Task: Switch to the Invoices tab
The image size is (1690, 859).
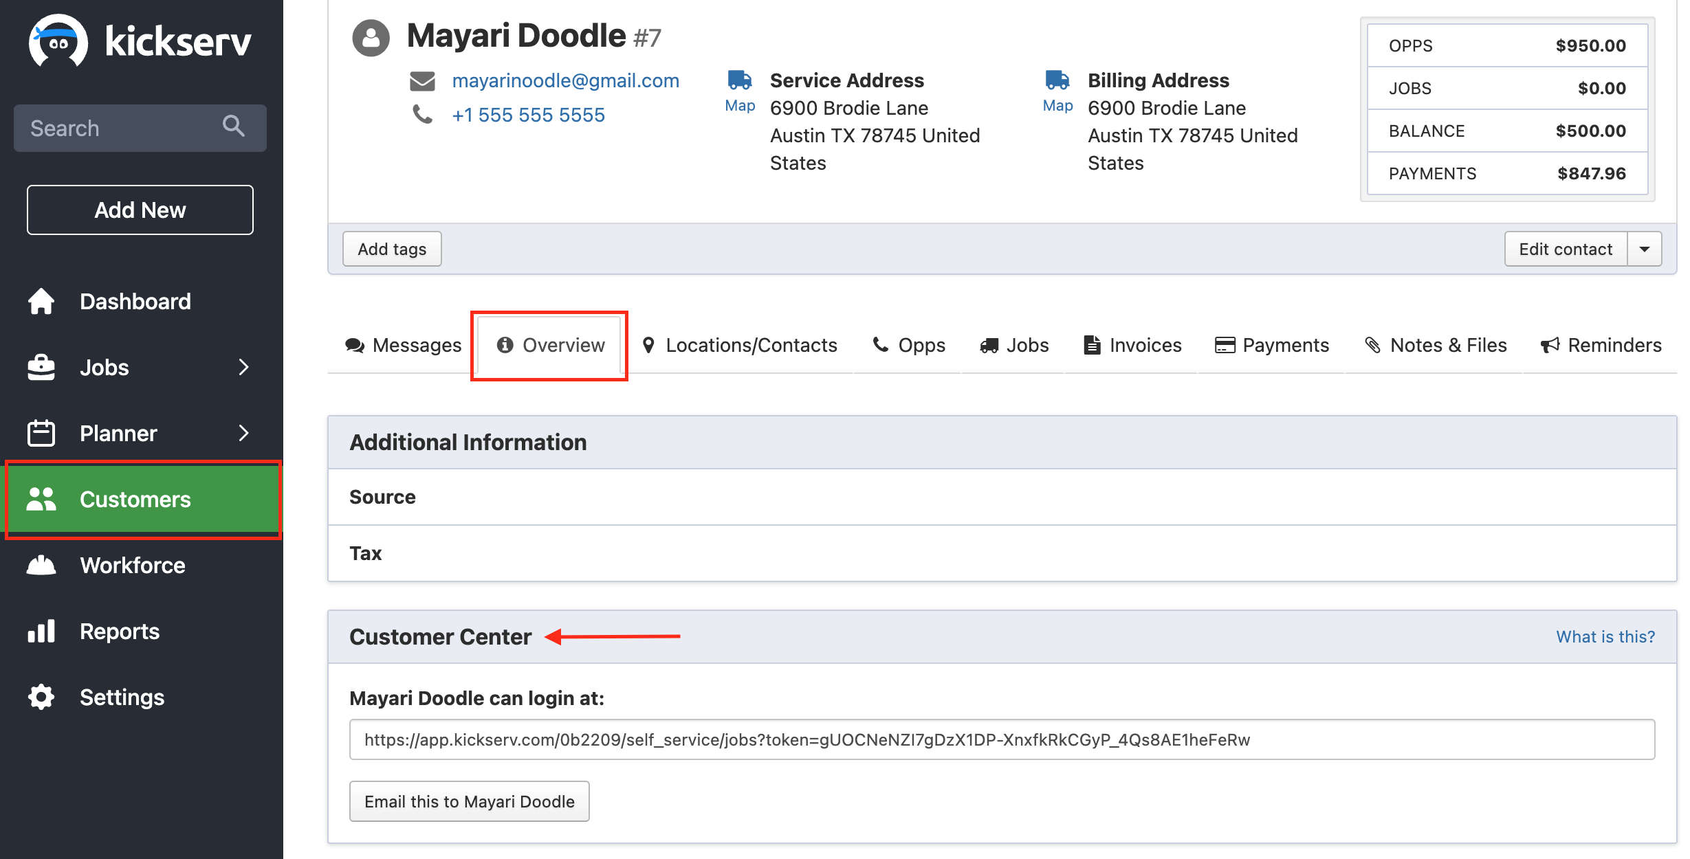Action: 1132,345
